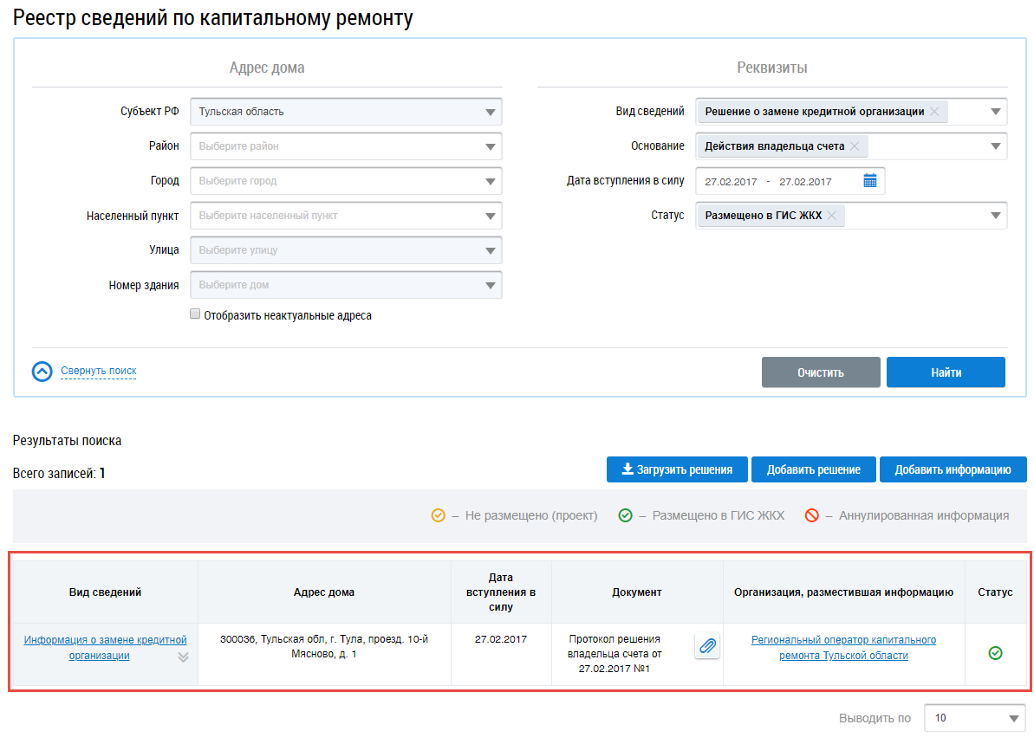Open the 'Субъект РФ' dropdown
Image resolution: width=1034 pixels, height=744 pixels.
point(491,112)
